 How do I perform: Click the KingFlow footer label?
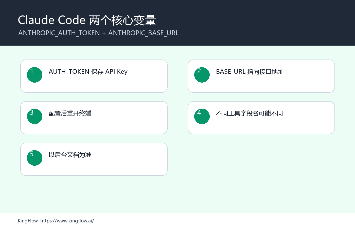(x=28, y=221)
